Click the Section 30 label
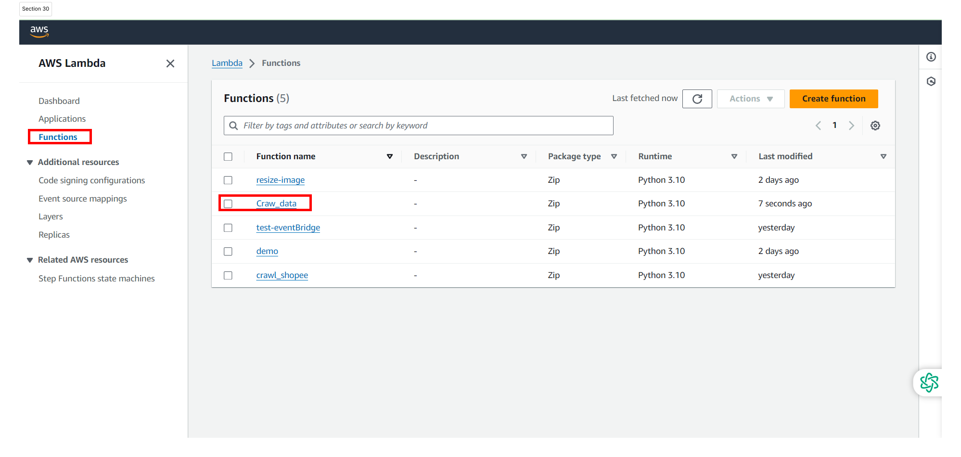Viewport: 961px width, 457px height. pyautogui.click(x=36, y=9)
